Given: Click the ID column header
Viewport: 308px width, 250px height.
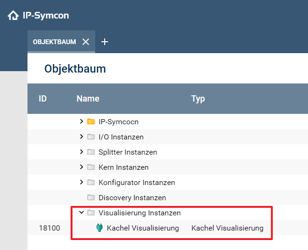Looking at the screenshot, I should [x=43, y=99].
